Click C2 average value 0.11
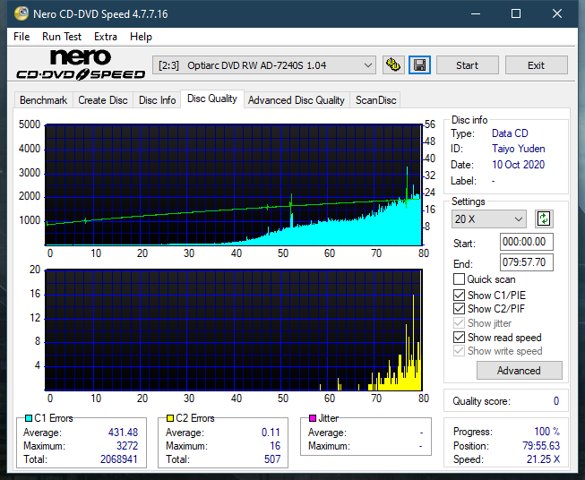 click(x=271, y=433)
